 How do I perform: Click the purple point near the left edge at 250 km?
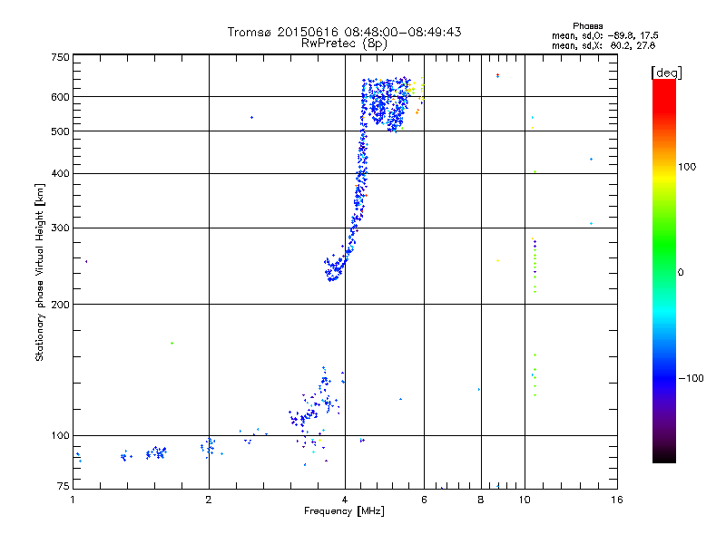pyautogui.click(x=86, y=262)
